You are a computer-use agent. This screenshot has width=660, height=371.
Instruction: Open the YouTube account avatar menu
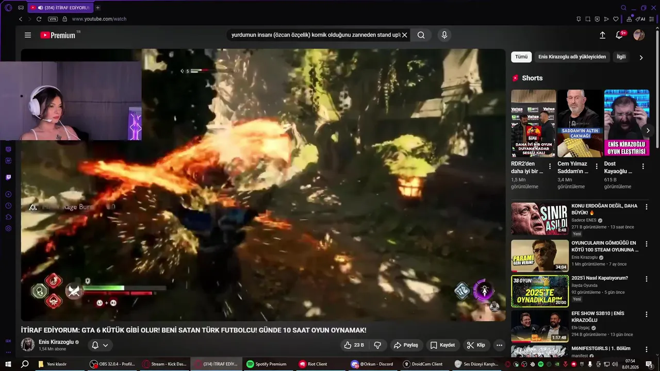pos(639,35)
